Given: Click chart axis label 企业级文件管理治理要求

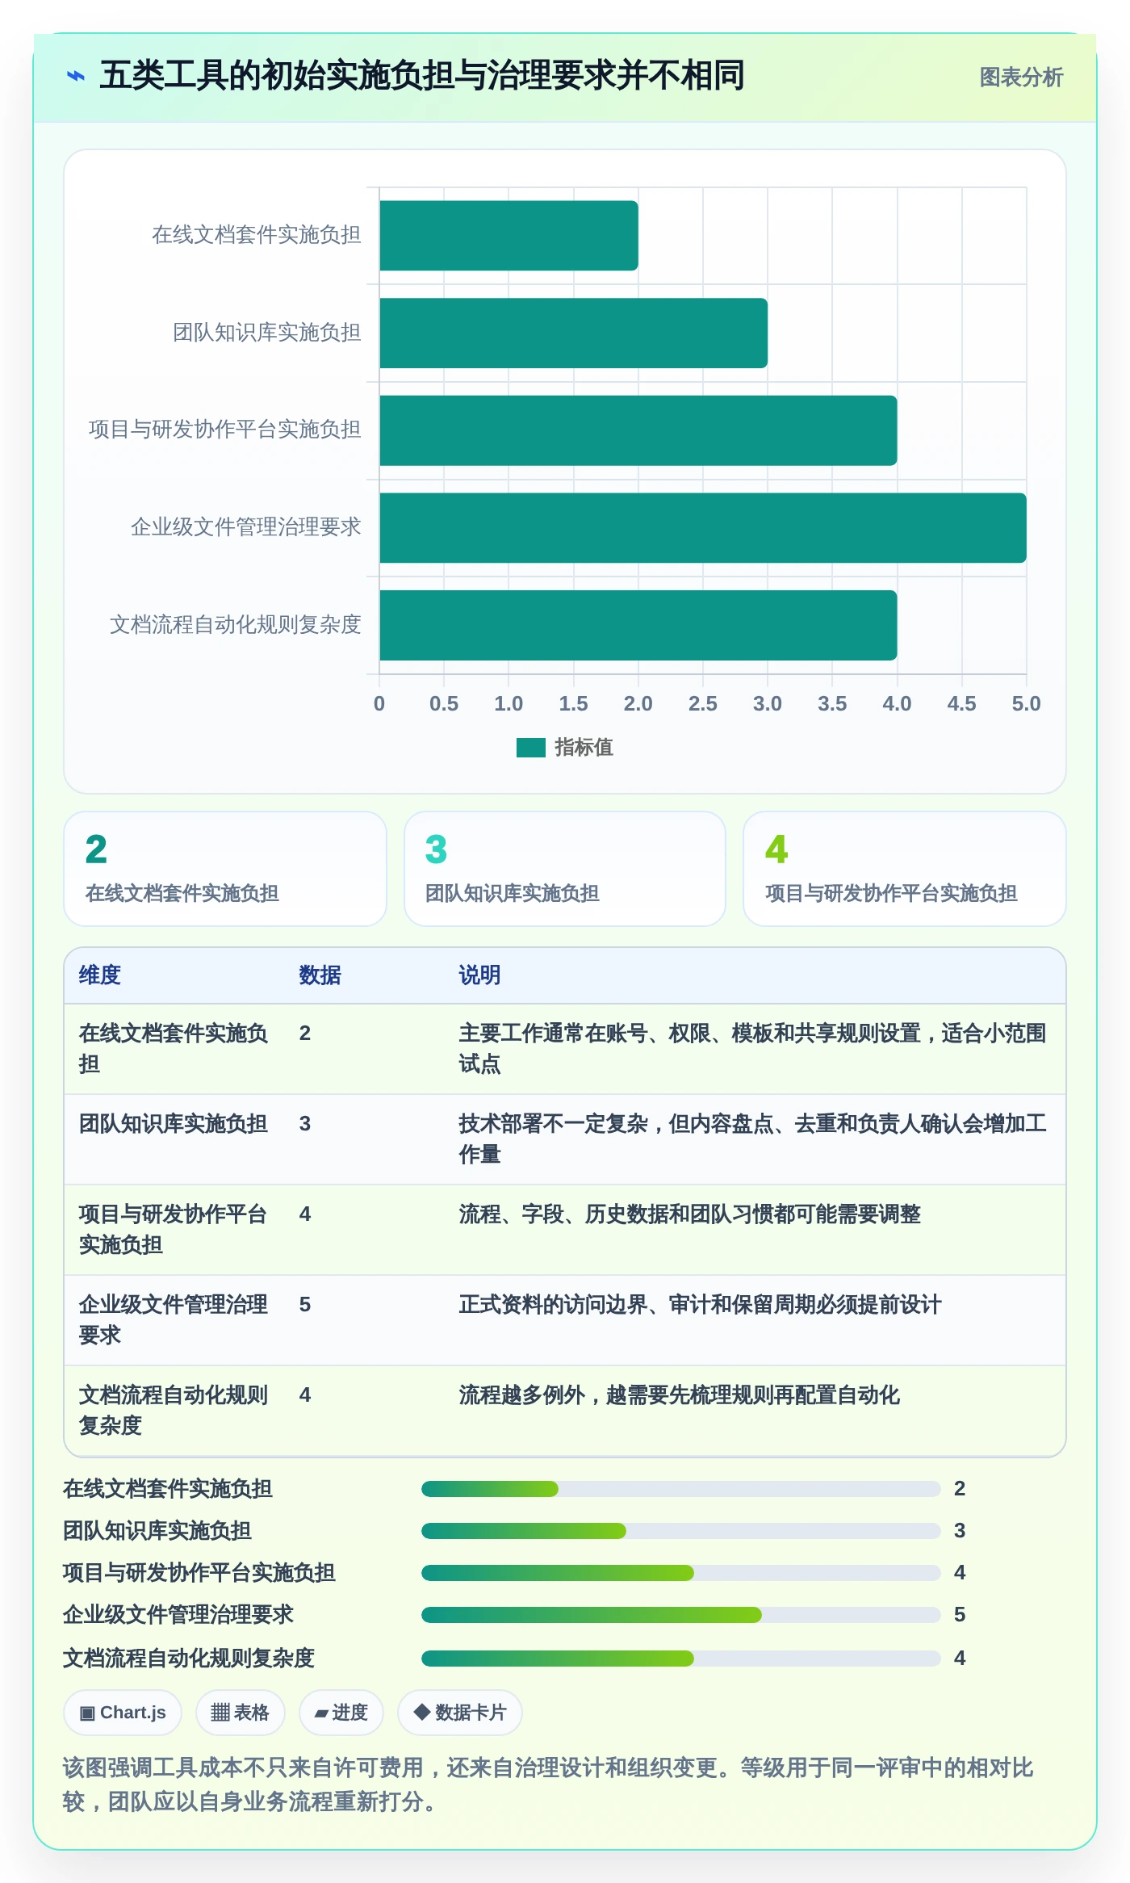Looking at the screenshot, I should (246, 527).
